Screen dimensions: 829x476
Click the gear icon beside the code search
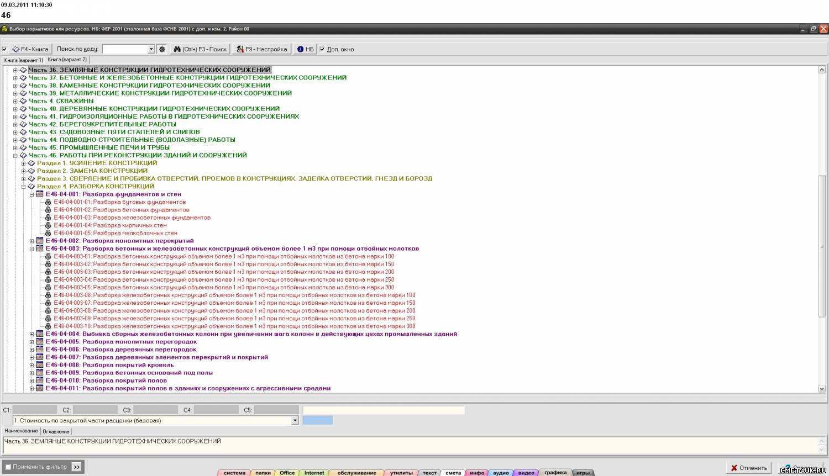[162, 49]
